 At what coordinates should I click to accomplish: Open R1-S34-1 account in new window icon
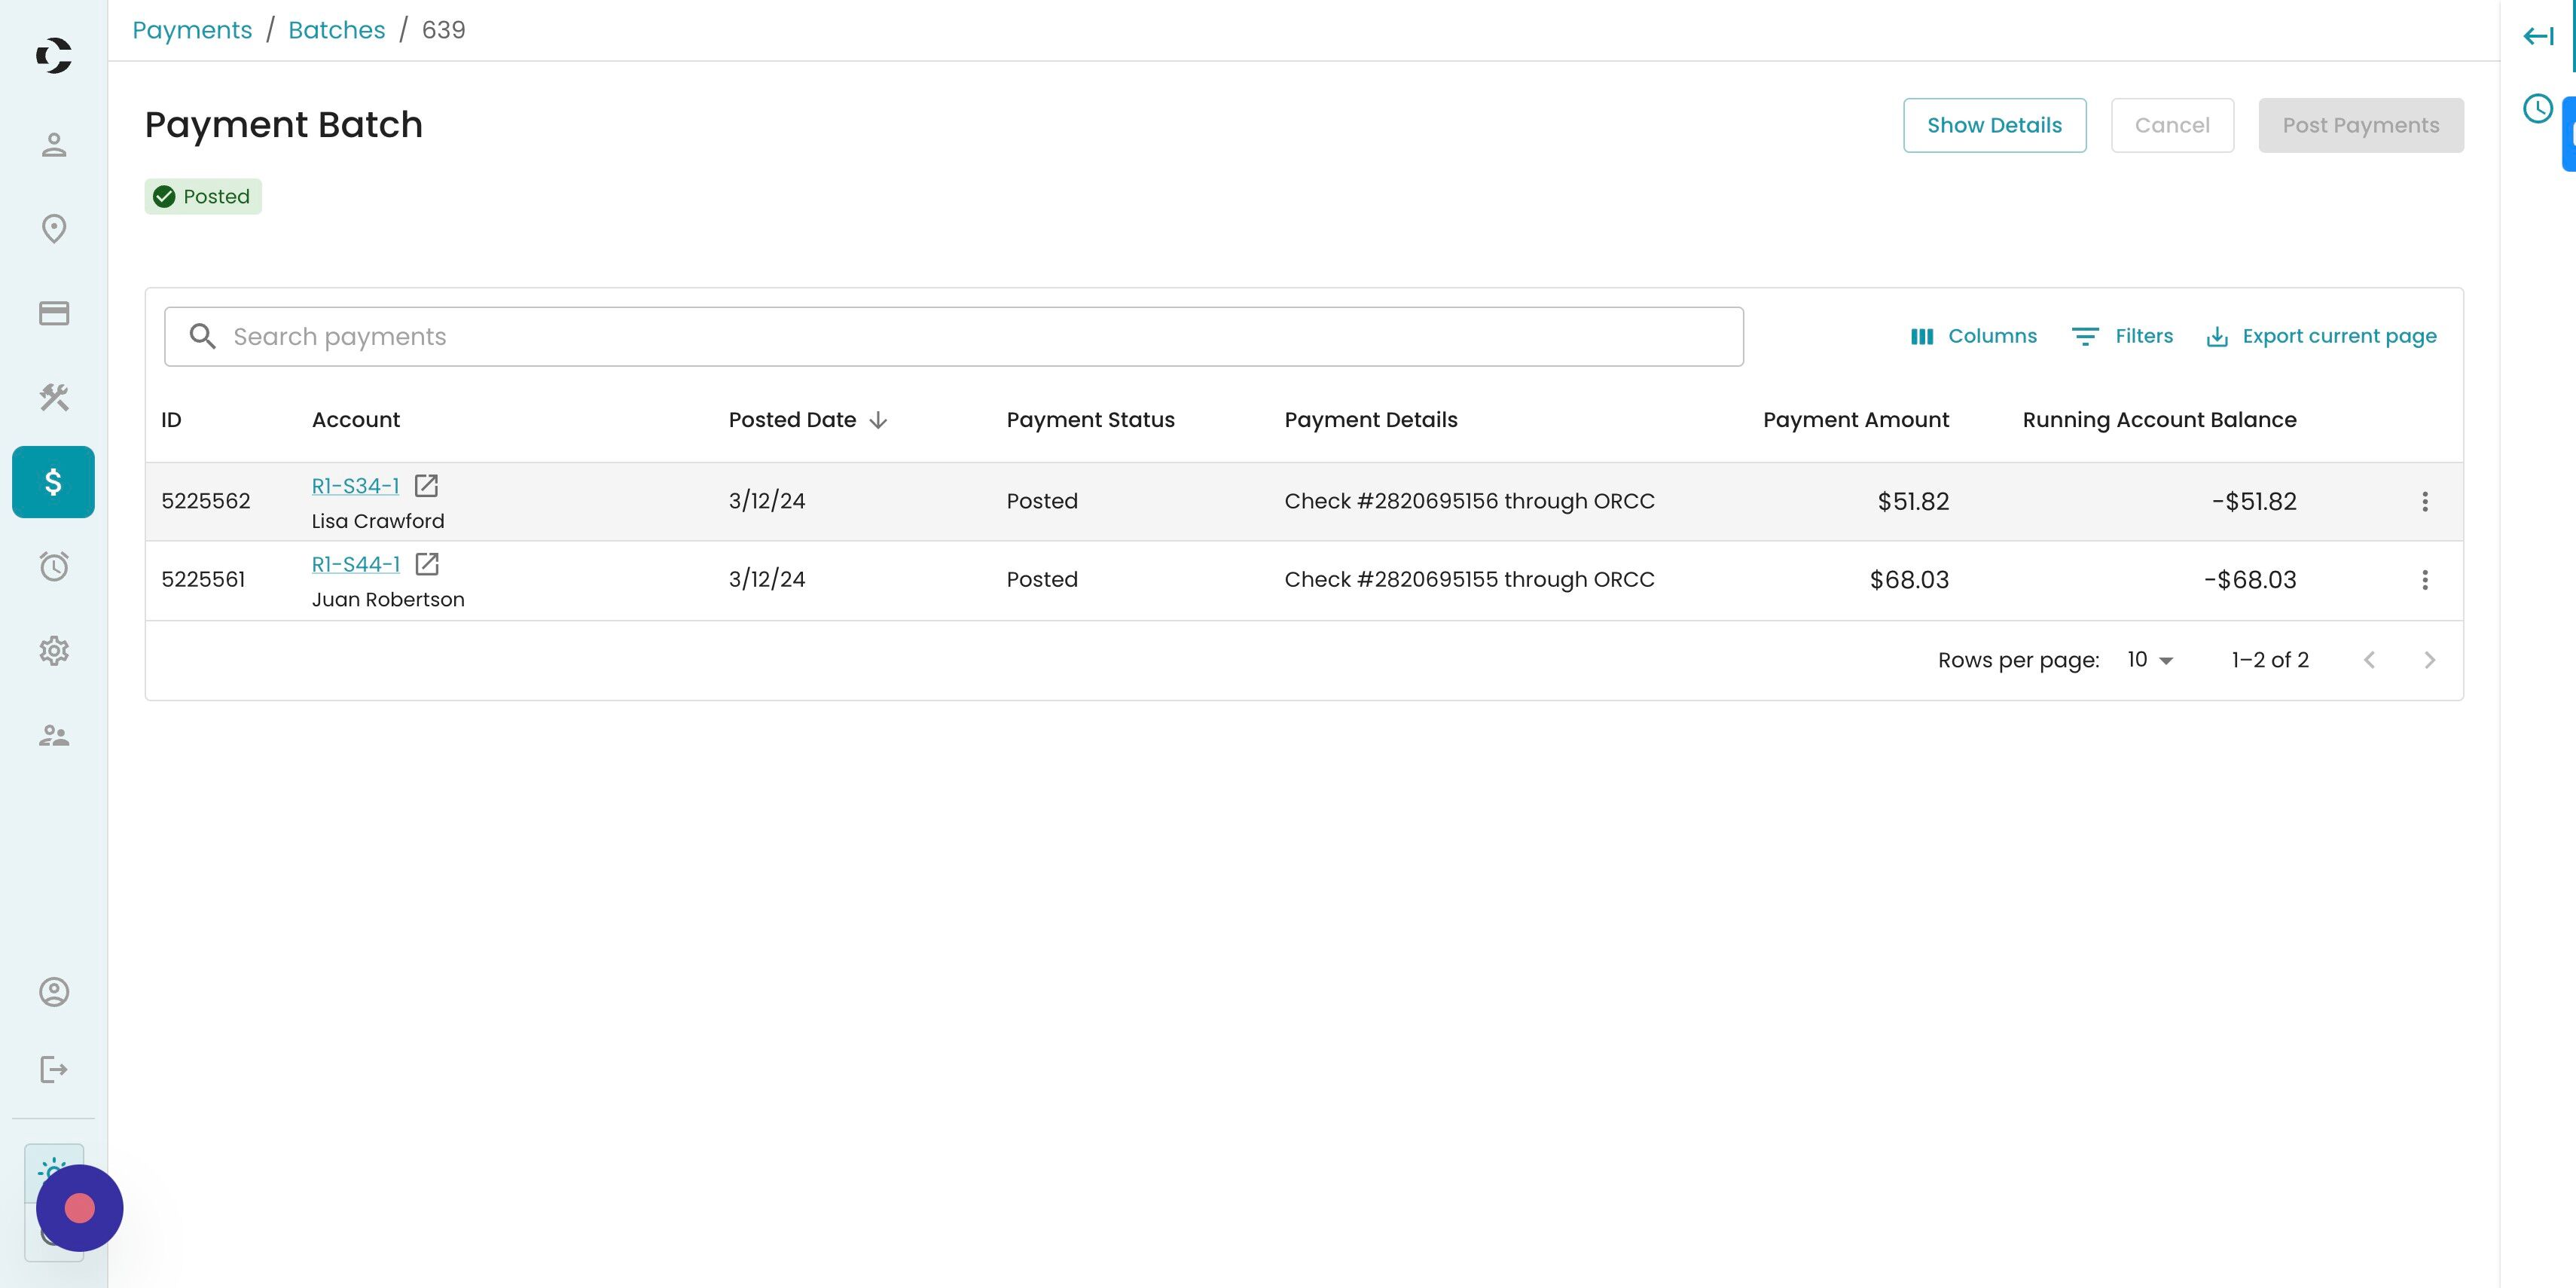426,486
